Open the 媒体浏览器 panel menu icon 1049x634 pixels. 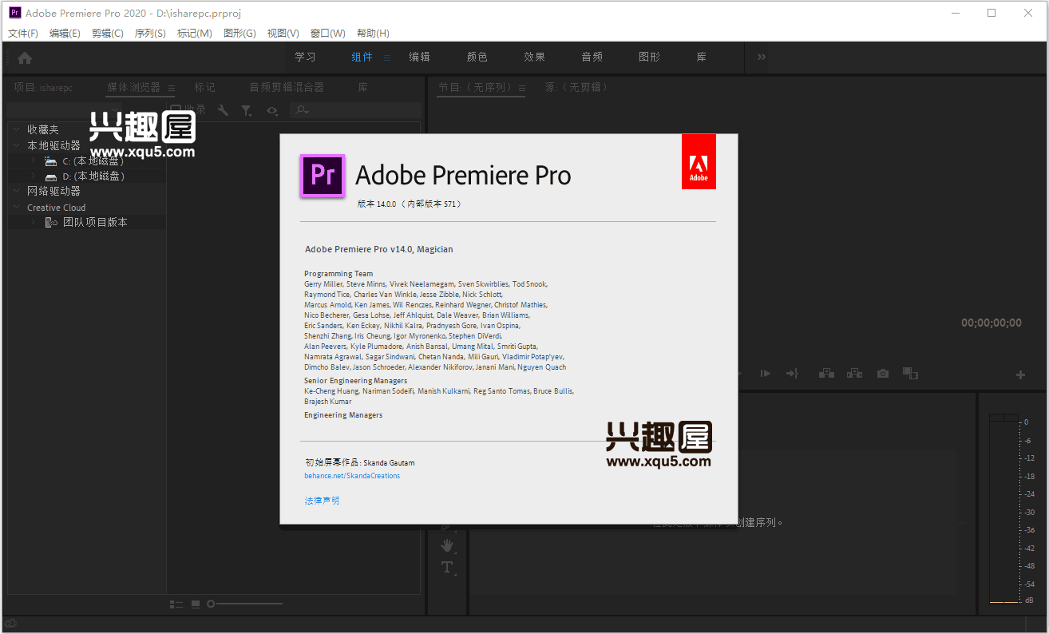171,88
